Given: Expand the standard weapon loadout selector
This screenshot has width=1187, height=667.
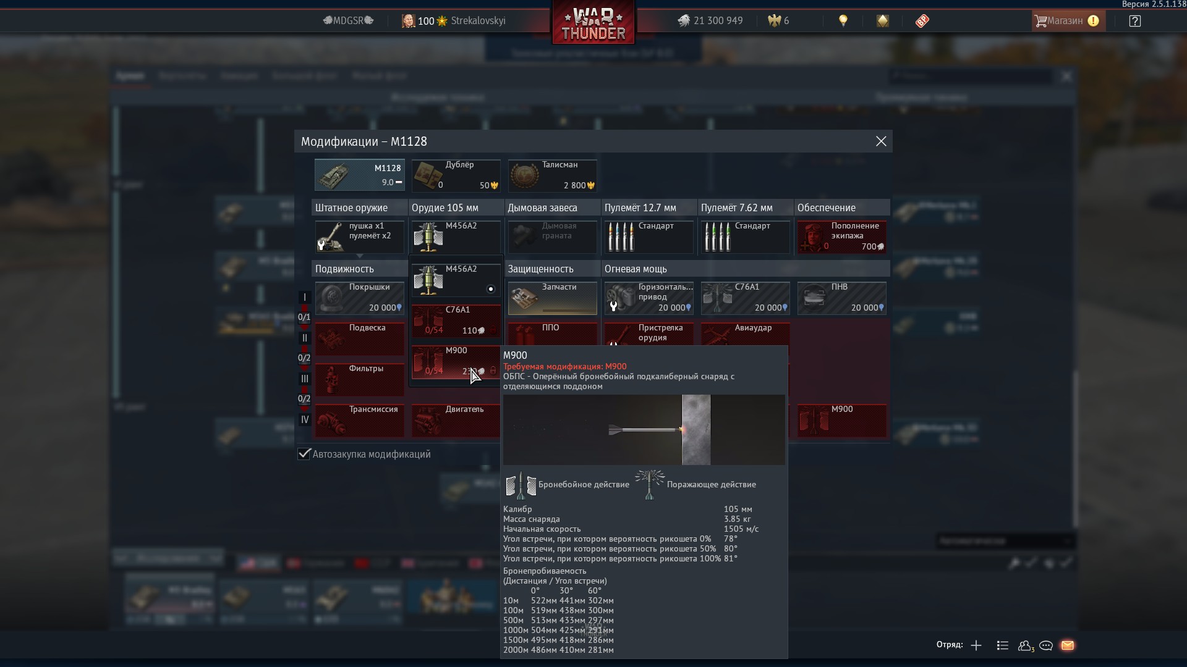Looking at the screenshot, I should (x=359, y=237).
